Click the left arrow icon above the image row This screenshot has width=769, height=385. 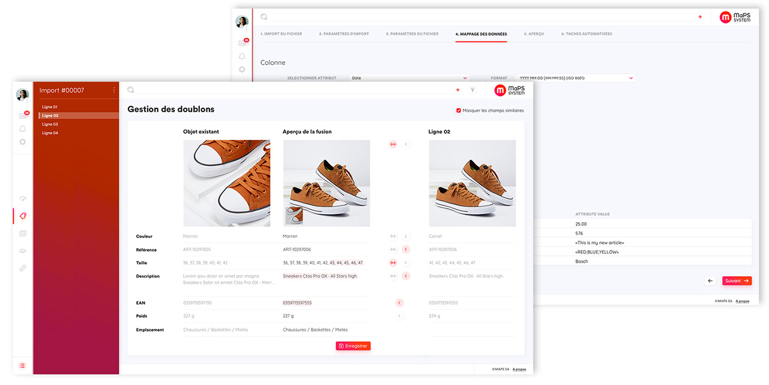tap(406, 144)
